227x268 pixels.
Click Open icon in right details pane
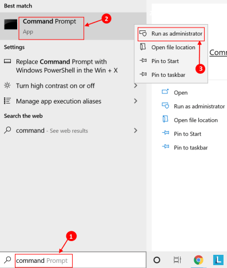tap(165, 92)
